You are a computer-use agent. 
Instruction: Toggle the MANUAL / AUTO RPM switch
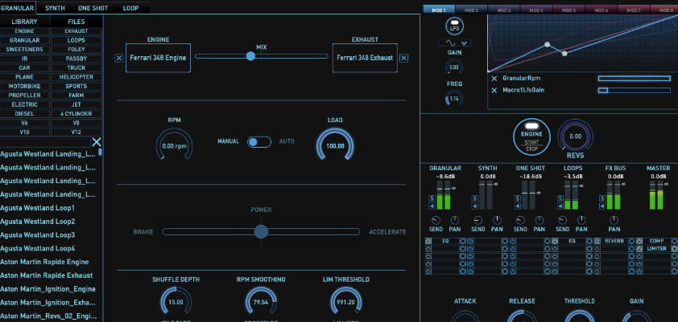[259, 142]
